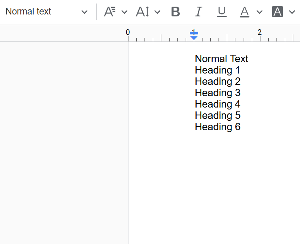Click the line 'Heading 2'
This screenshot has width=300, height=244.
tap(218, 81)
